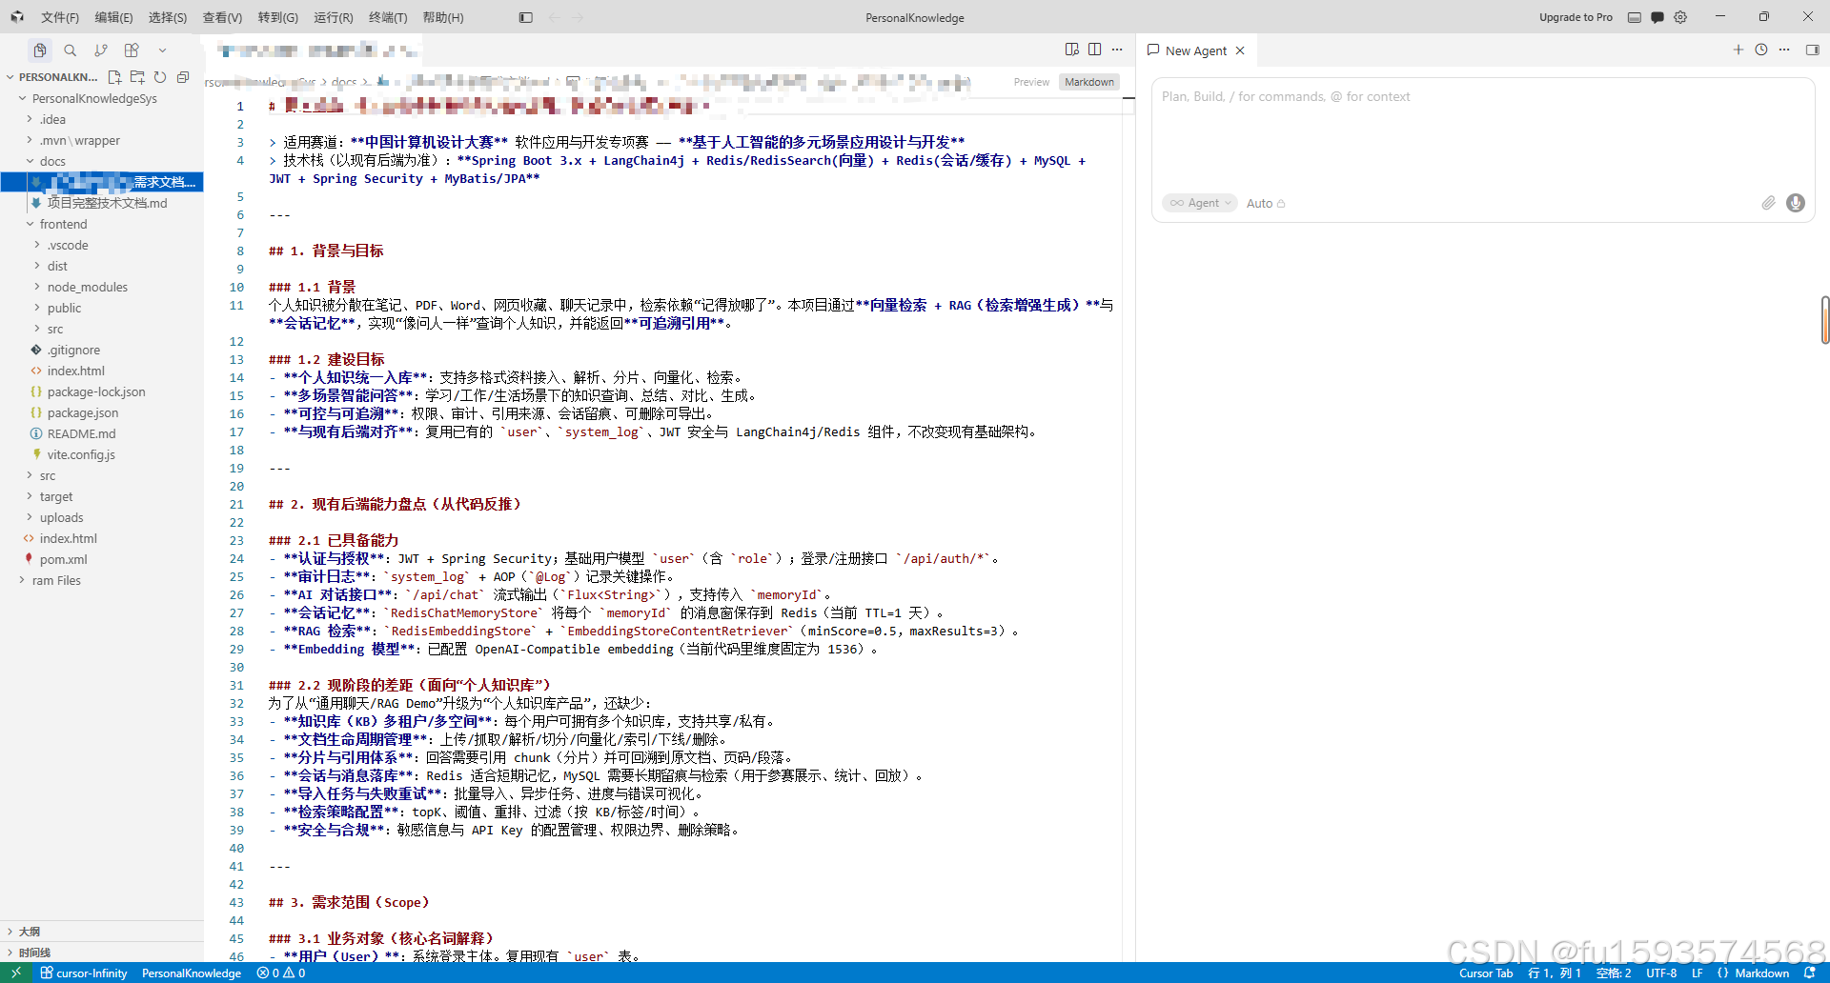The height and width of the screenshot is (983, 1830).
Task: Refresh the explorer file tree
Action: click(x=160, y=77)
